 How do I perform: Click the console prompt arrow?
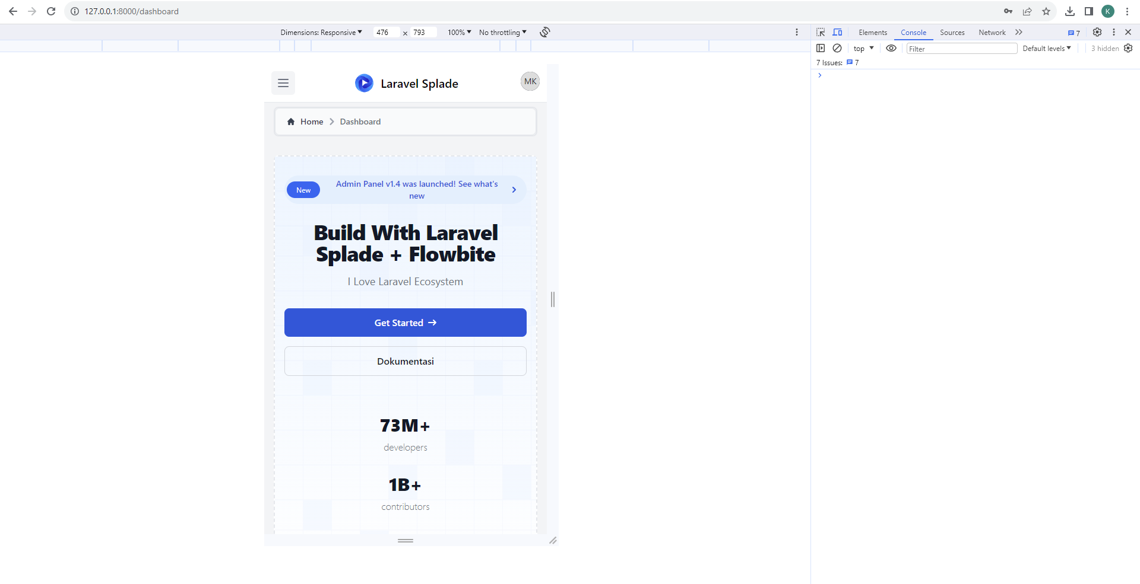pos(820,75)
